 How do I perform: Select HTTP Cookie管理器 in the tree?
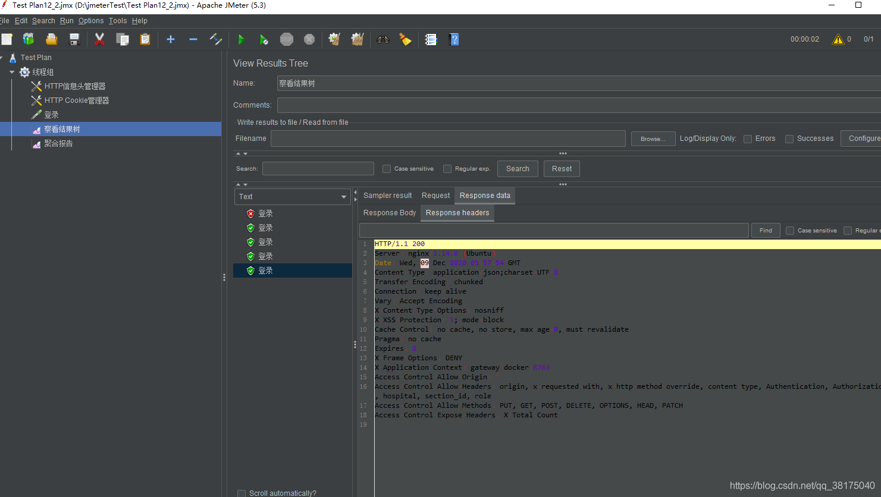[x=77, y=100]
